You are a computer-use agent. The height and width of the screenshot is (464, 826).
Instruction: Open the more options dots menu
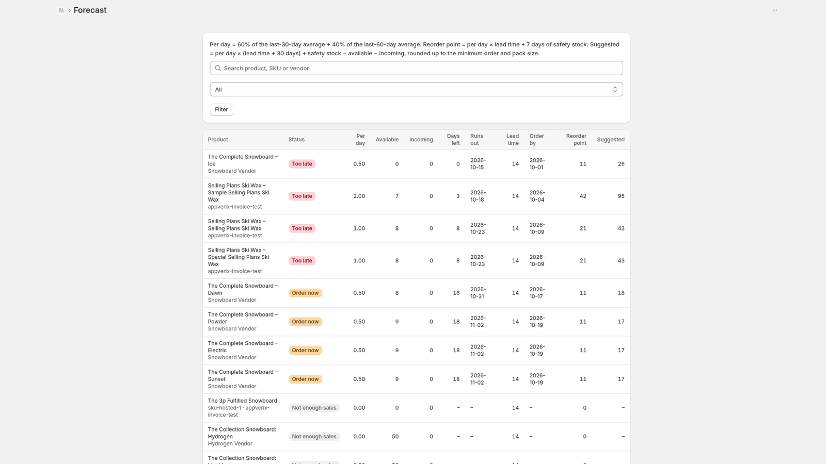click(x=775, y=10)
